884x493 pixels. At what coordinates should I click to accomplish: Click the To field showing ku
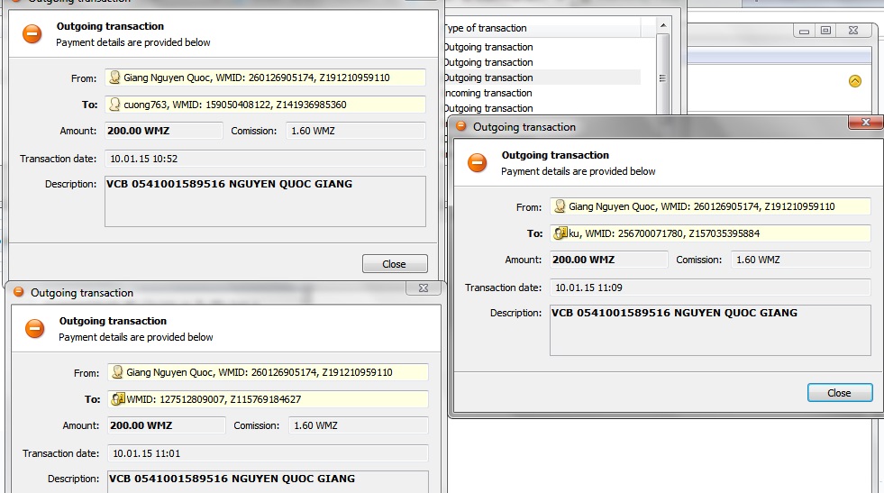(x=710, y=233)
